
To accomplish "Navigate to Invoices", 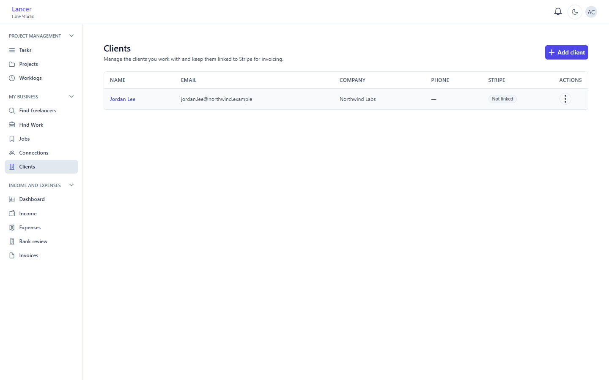I will 41,255.
